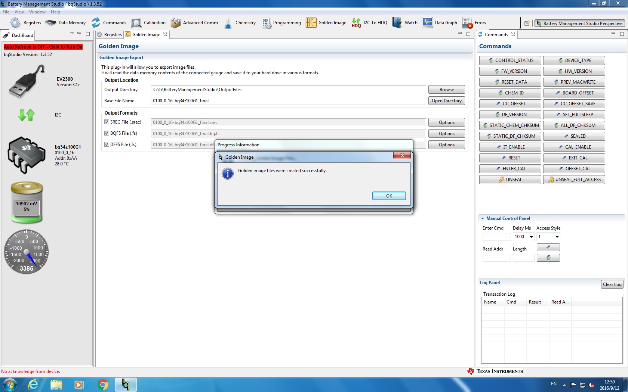Click the Read Addr input field
This screenshot has width=628, height=392.
coord(496,258)
